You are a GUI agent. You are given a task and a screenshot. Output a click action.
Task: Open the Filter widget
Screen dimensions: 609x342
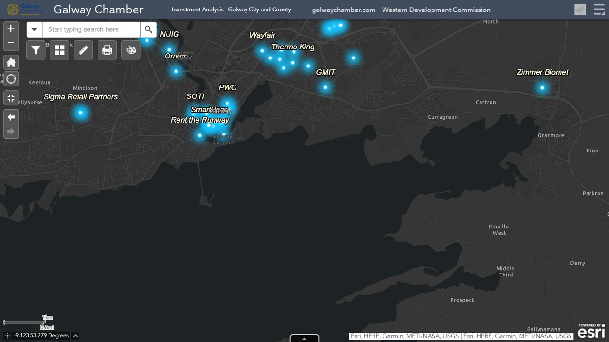click(x=36, y=50)
